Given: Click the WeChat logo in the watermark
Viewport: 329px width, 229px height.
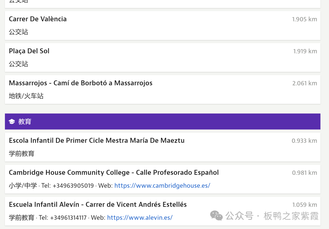Looking at the screenshot, I should click(217, 216).
